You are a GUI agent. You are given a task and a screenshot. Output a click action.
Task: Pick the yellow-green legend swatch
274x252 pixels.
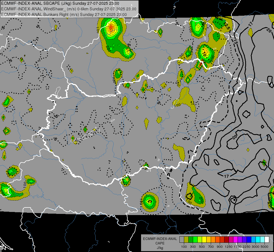point(200,240)
